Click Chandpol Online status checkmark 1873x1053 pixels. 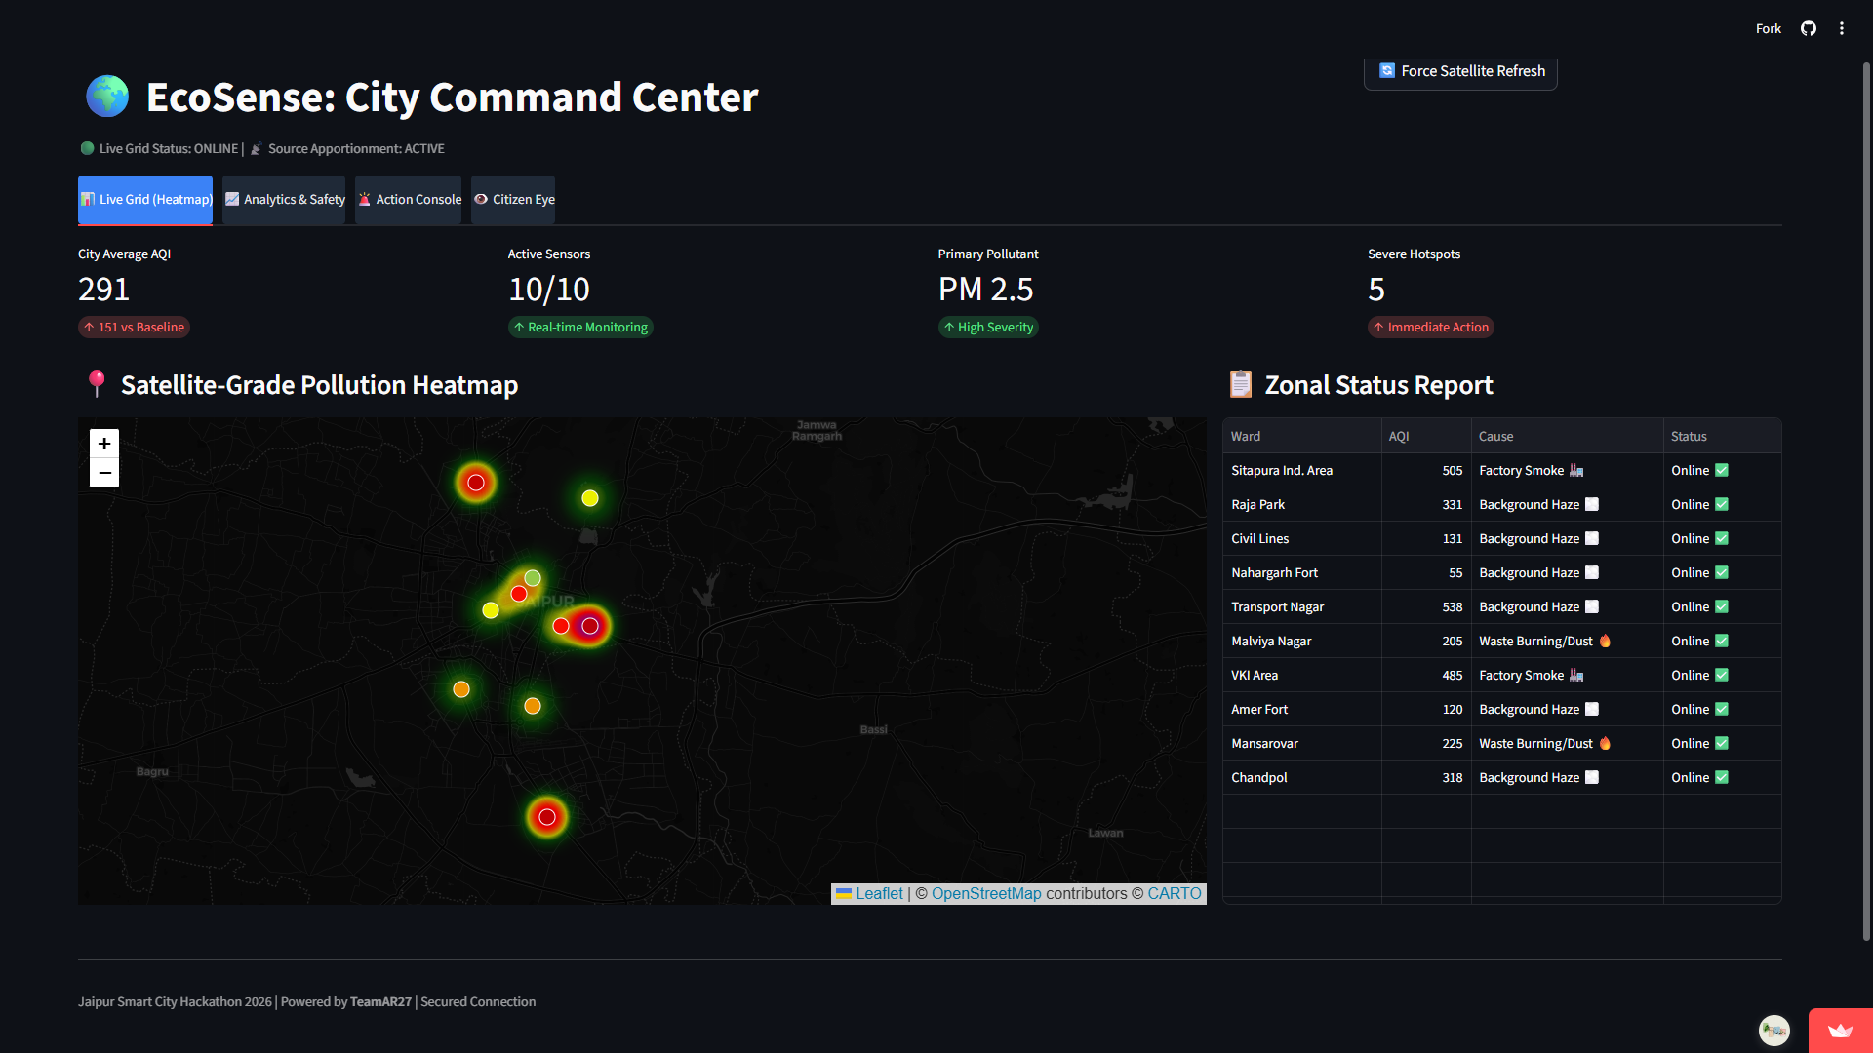coord(1722,777)
